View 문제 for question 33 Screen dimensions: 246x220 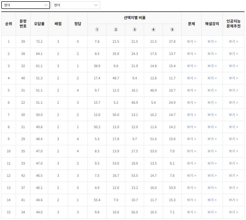tap(192, 163)
